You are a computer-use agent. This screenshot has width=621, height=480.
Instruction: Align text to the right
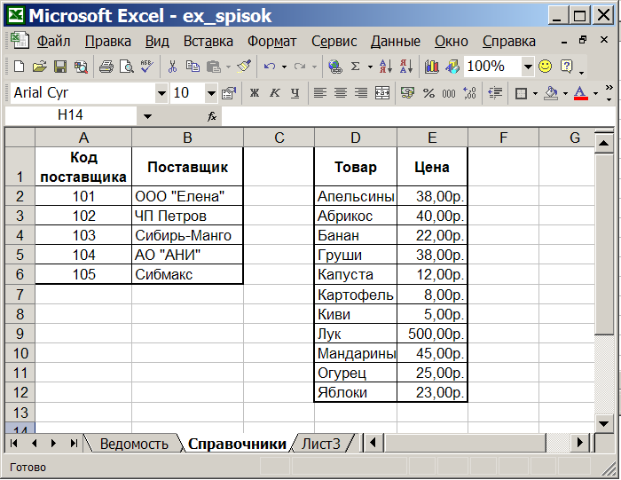[361, 93]
